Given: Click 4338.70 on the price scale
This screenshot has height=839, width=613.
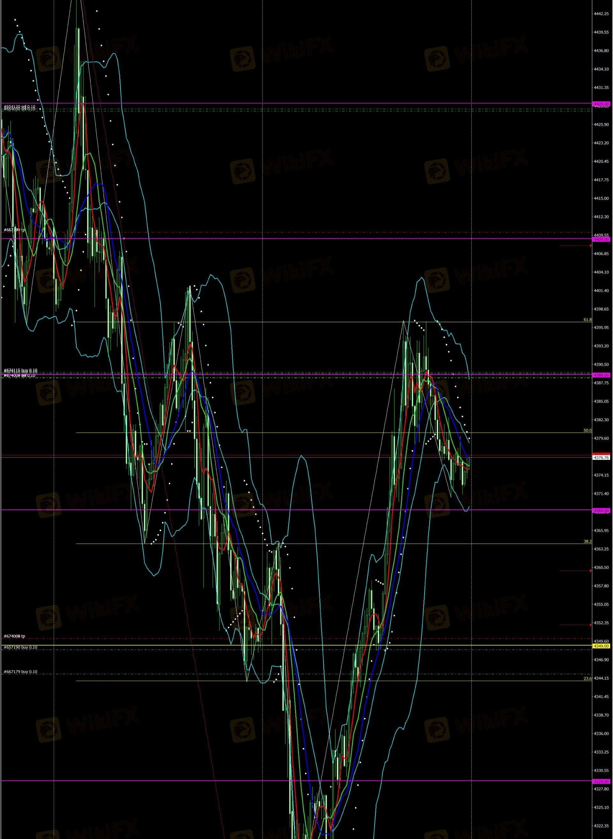Looking at the screenshot, I should point(601,715).
